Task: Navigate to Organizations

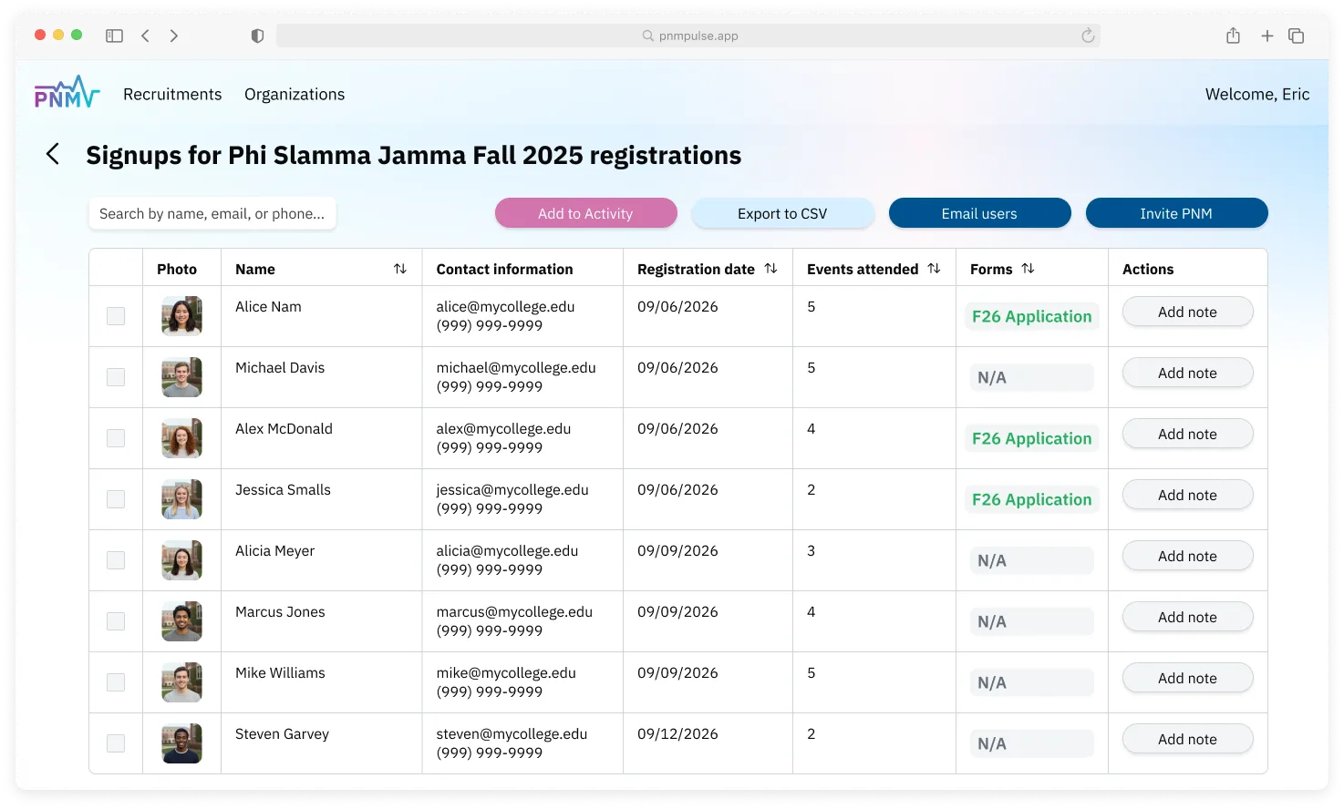Action: click(295, 95)
